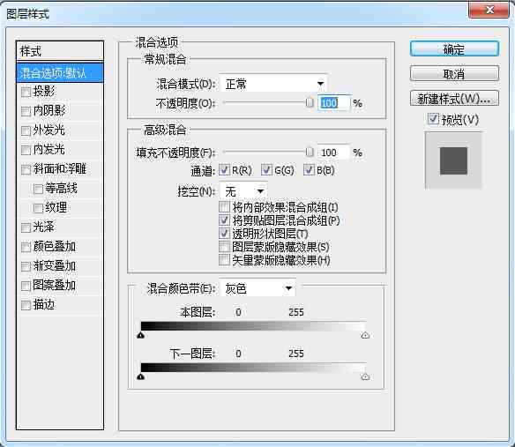The image size is (515, 447).
Task: Click 本图层 white point slider triangle
Action: [365, 335]
